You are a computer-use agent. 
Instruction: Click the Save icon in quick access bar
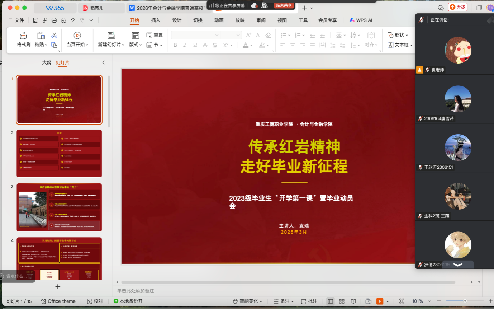[36, 20]
